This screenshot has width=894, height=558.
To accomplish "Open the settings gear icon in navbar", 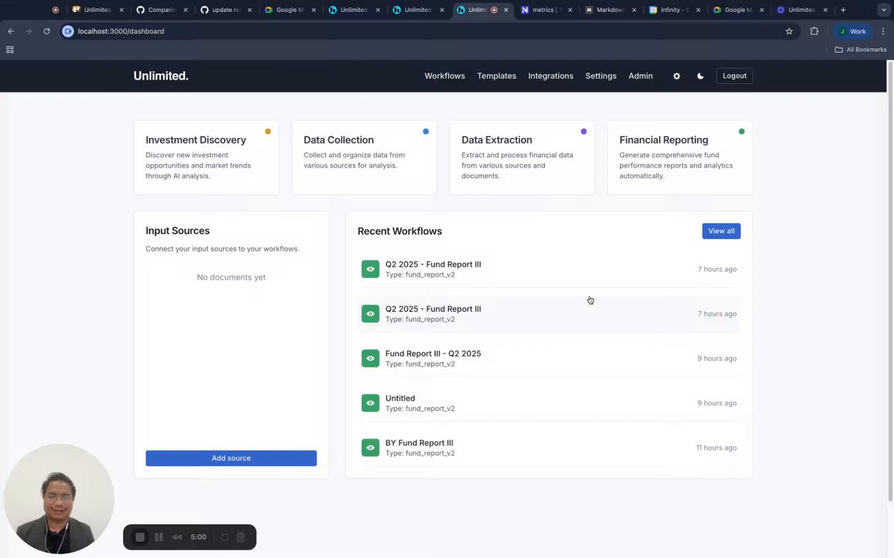I will 676,76.
